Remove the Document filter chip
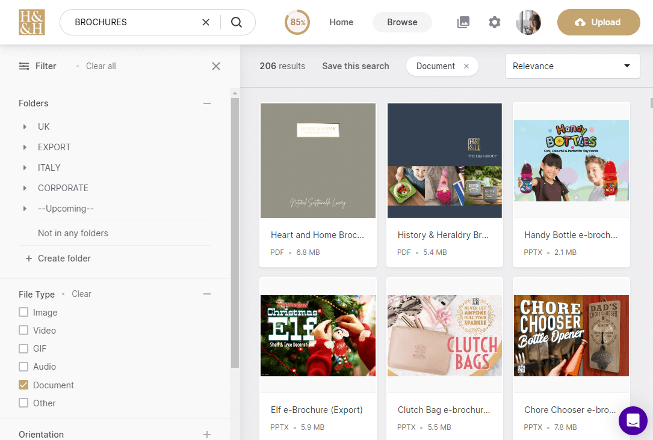The image size is (653, 440). click(x=466, y=66)
